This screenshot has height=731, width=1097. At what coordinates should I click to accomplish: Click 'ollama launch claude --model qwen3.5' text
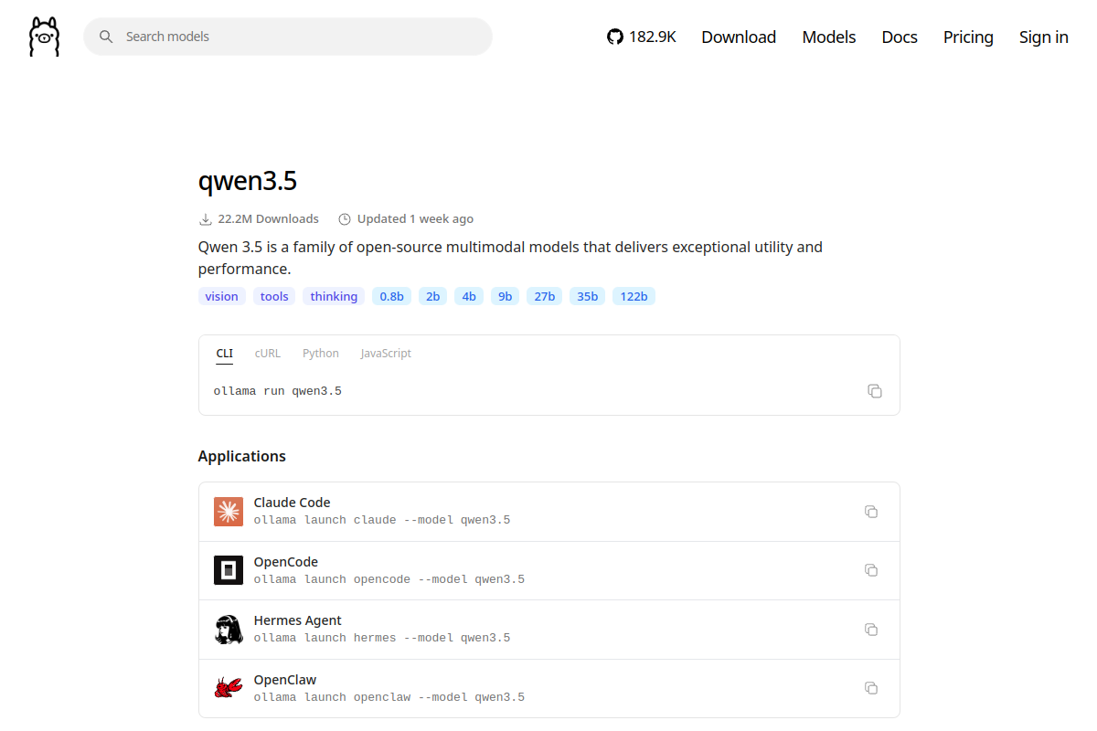[382, 520]
